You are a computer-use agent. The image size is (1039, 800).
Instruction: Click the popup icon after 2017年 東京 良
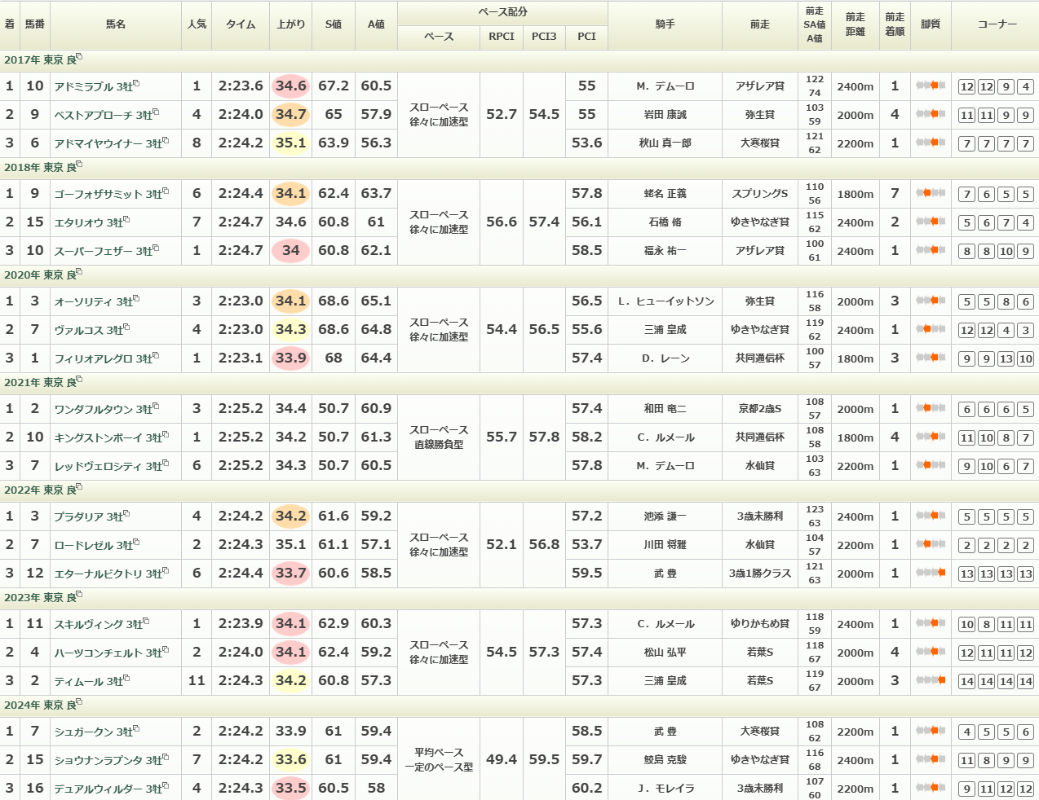(x=79, y=57)
